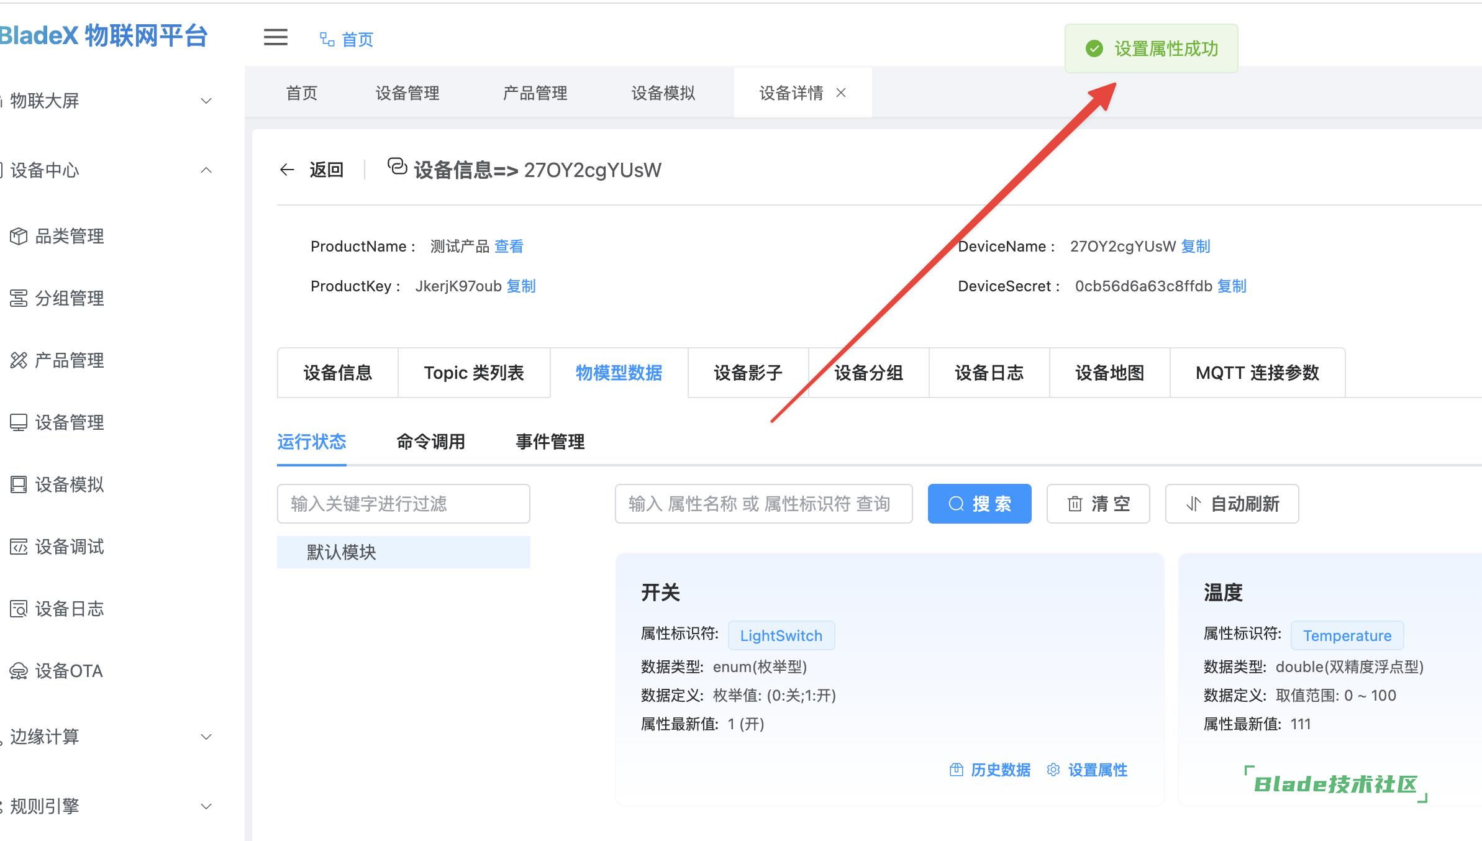Toggle 自动刷新 auto refresh

[x=1232, y=504]
